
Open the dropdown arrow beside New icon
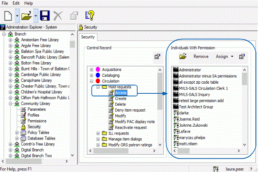point(17,16)
